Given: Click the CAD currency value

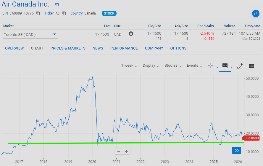Looking at the screenshot, I should coord(117,34).
